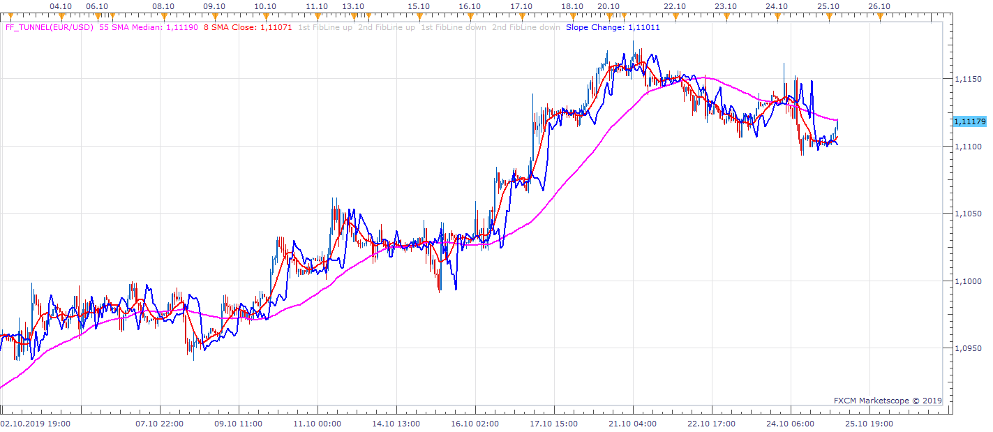Click the 25.10 19:00 time label

pos(869,423)
